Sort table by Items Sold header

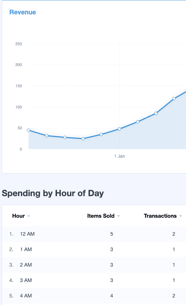pos(101,216)
